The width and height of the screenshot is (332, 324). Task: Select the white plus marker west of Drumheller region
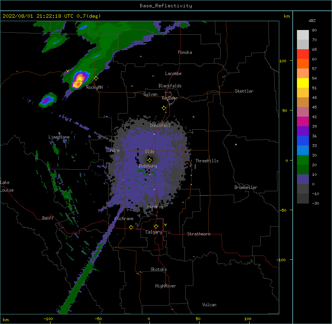236,144
